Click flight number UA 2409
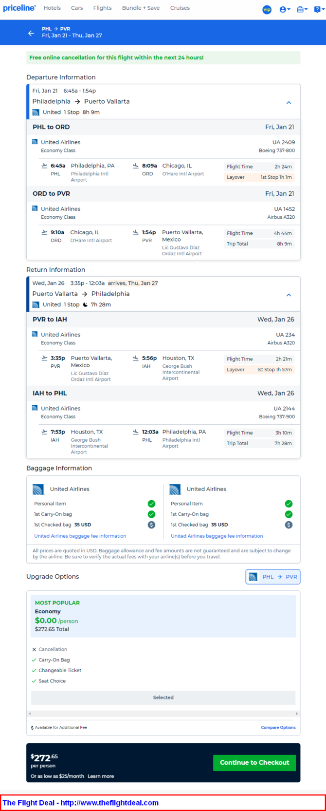 pyautogui.click(x=284, y=142)
